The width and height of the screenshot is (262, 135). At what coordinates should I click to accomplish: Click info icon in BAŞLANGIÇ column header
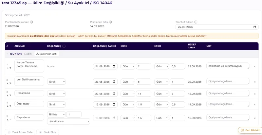[x=64, y=46]
